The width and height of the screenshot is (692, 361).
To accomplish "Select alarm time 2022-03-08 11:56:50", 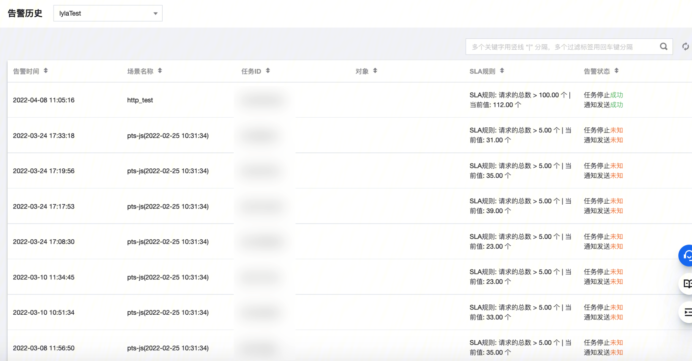I will (44, 348).
